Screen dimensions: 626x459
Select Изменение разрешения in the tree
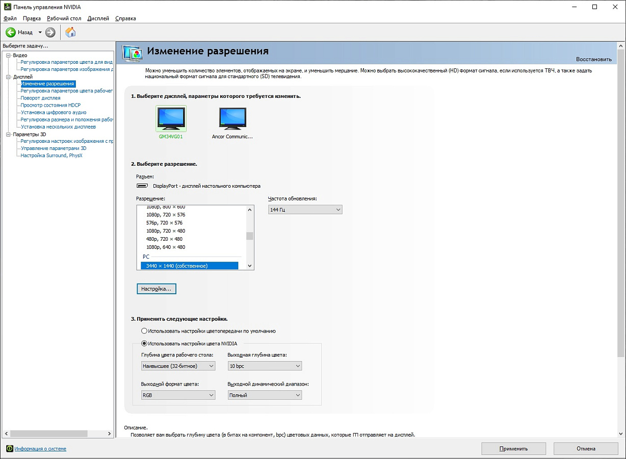(48, 84)
